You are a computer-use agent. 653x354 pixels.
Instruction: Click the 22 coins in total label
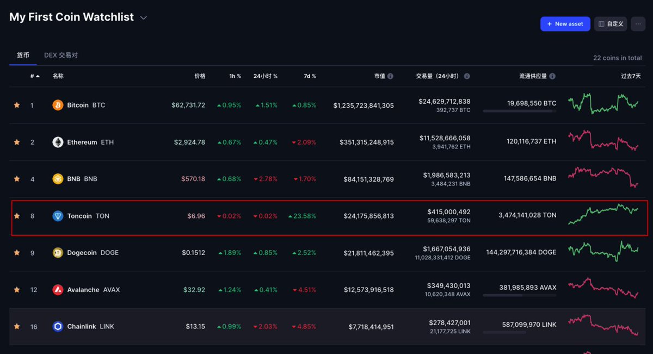click(618, 58)
